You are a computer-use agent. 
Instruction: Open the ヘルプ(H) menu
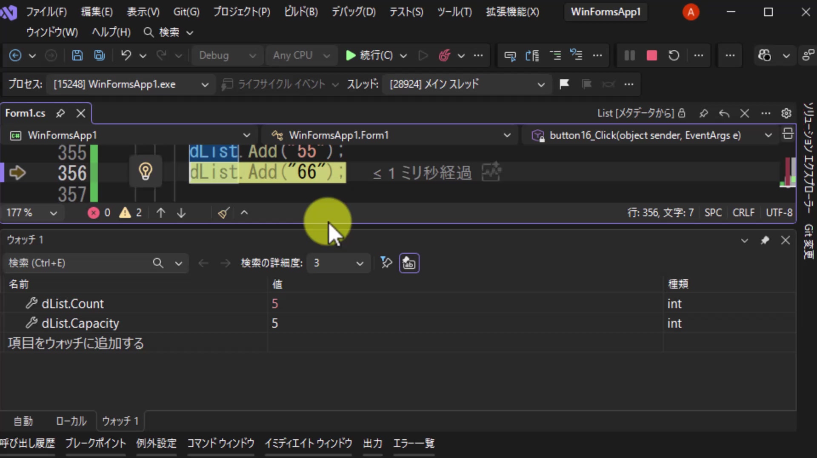pyautogui.click(x=111, y=32)
